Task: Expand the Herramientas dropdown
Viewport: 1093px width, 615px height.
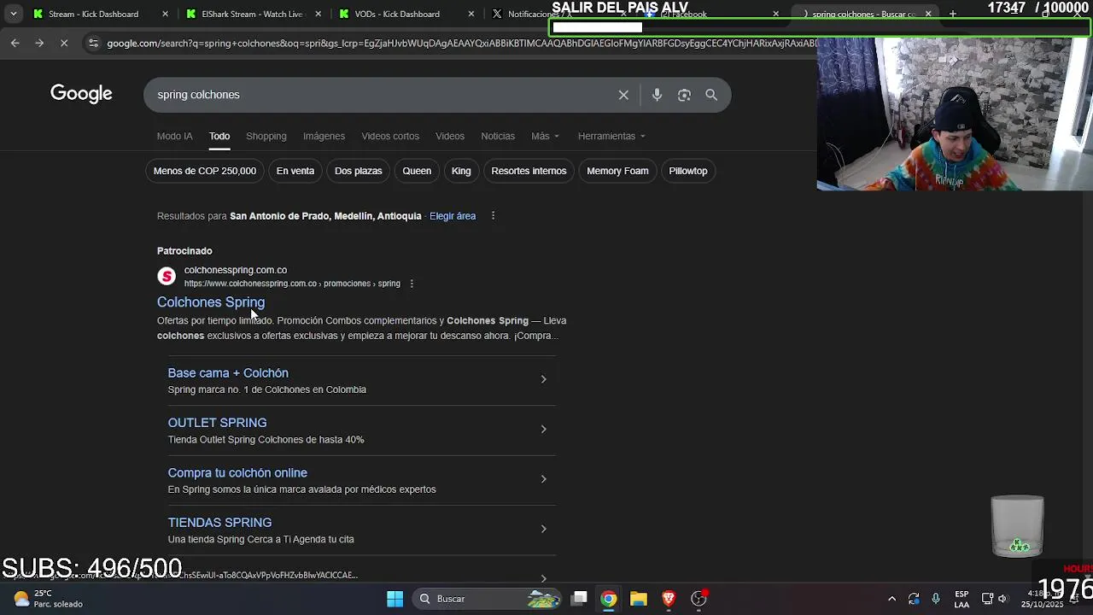Action: [x=611, y=136]
